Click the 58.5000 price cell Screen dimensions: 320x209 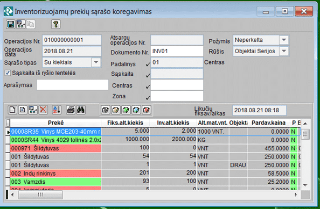[x=269, y=174]
